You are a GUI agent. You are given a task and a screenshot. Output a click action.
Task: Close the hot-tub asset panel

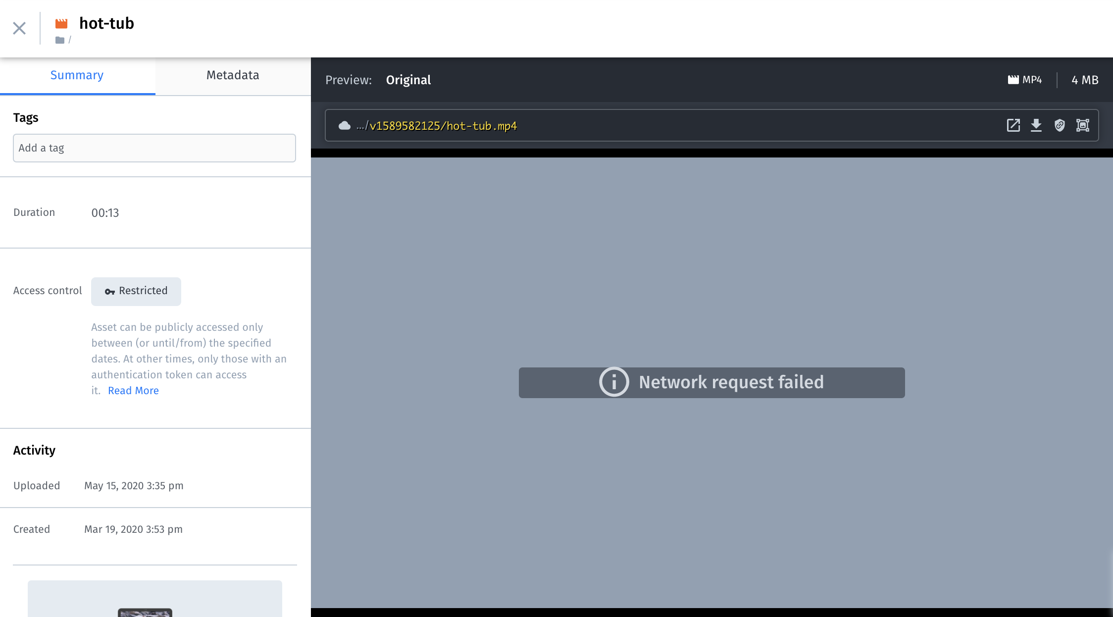pyautogui.click(x=19, y=28)
